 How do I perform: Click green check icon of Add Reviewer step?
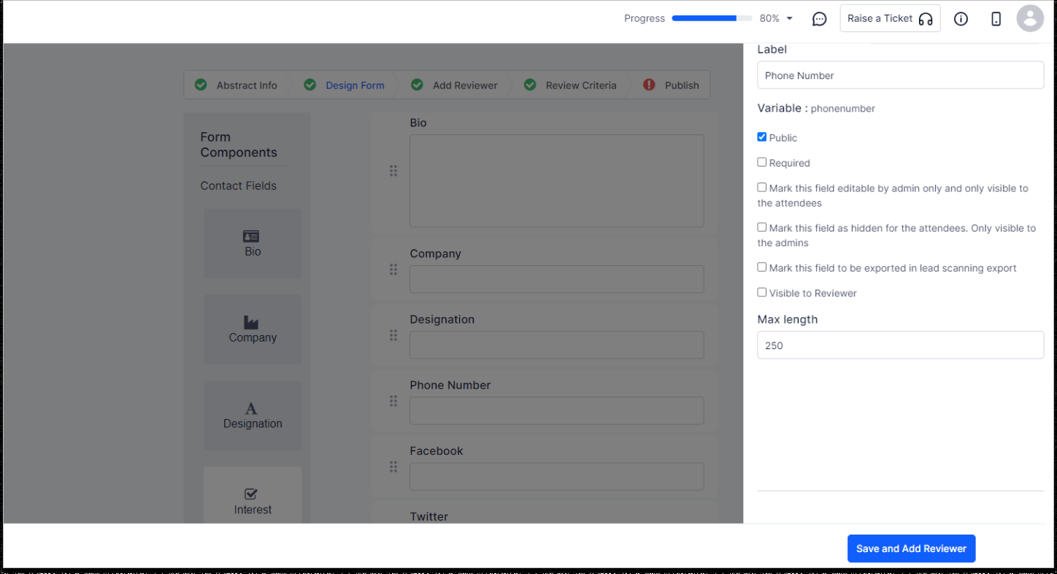pyautogui.click(x=417, y=85)
